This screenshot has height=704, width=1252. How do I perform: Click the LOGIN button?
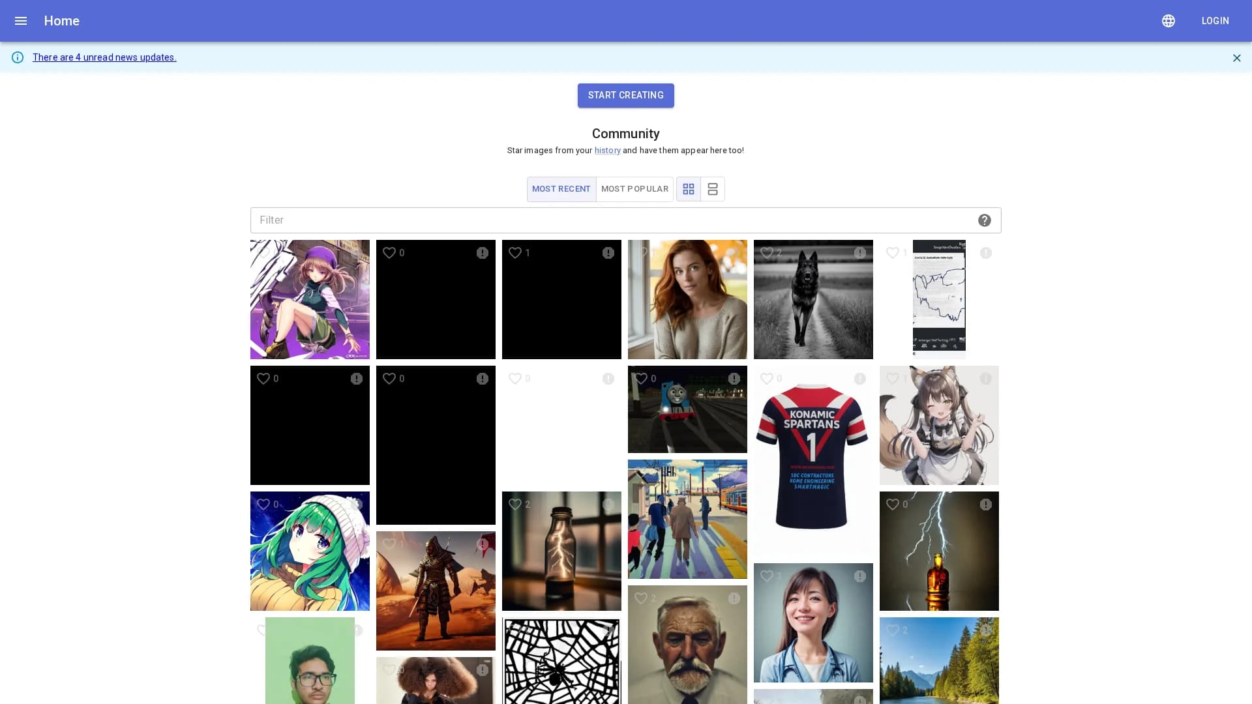pos(1215,21)
